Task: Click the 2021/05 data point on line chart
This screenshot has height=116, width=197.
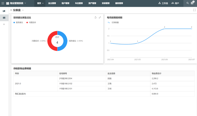Action: 137,43
